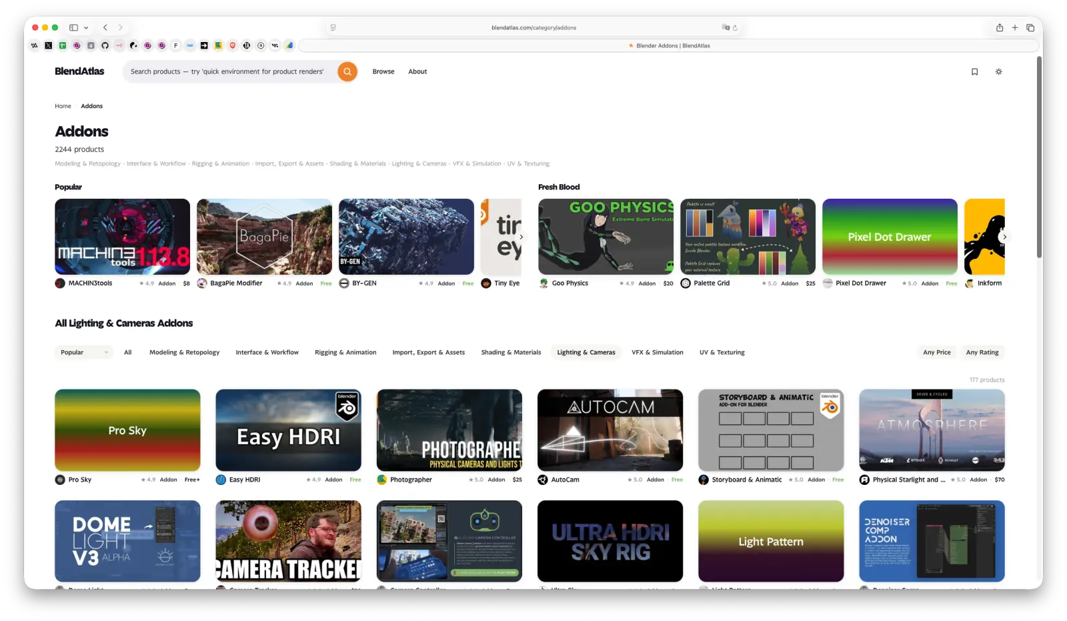The height and width of the screenshot is (621, 1067).
Task: Open saved bookmarks on BlendAtlas header
Action: tap(974, 71)
